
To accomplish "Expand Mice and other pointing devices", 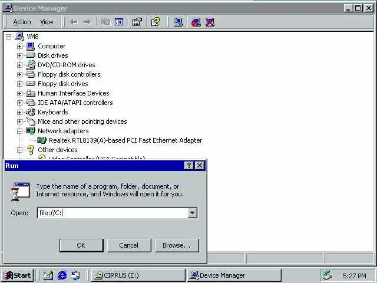I will 19,121.
